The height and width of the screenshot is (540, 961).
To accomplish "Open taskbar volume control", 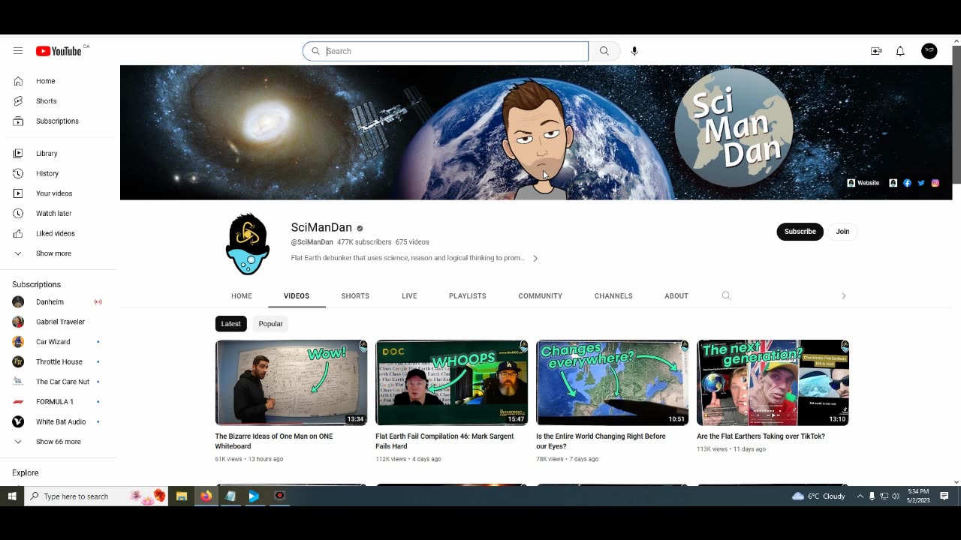I will [896, 496].
